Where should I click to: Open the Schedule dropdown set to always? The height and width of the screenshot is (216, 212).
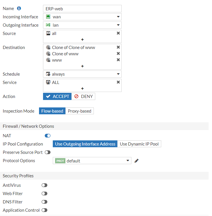[x=82, y=74]
